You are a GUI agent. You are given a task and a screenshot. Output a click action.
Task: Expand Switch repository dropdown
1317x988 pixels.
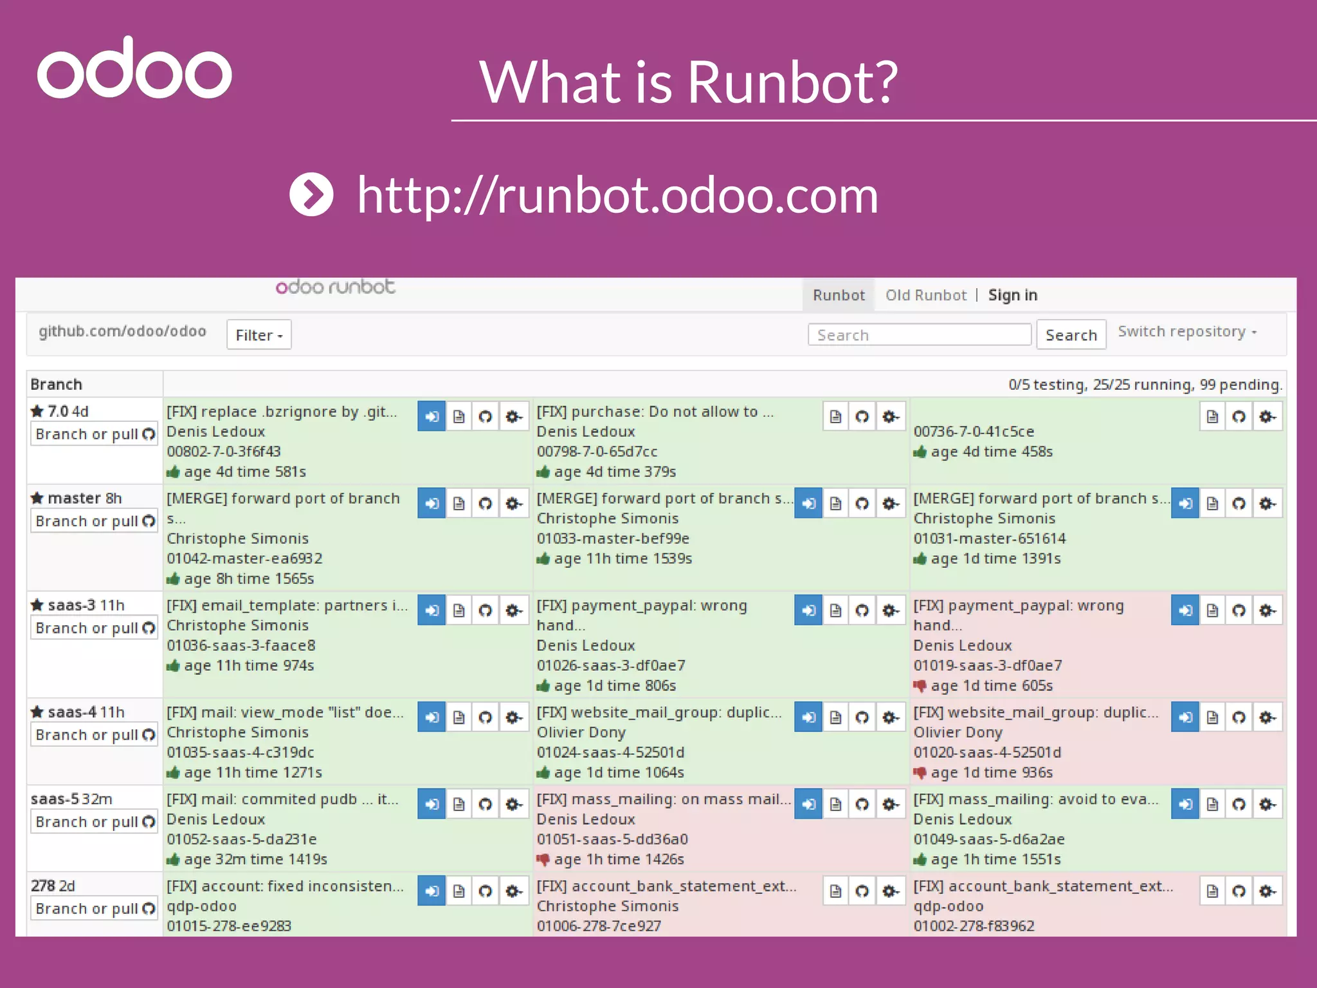tap(1187, 331)
